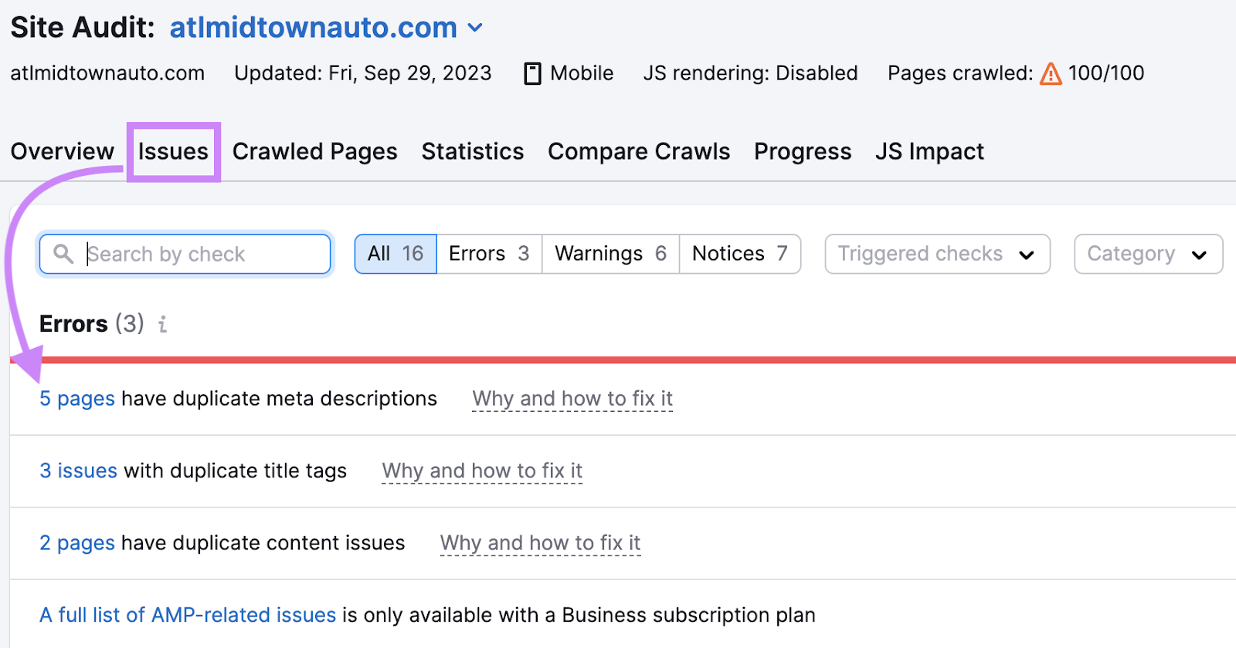The image size is (1236, 648).
Task: Click the info icon next to Errors
Action: tap(162, 324)
